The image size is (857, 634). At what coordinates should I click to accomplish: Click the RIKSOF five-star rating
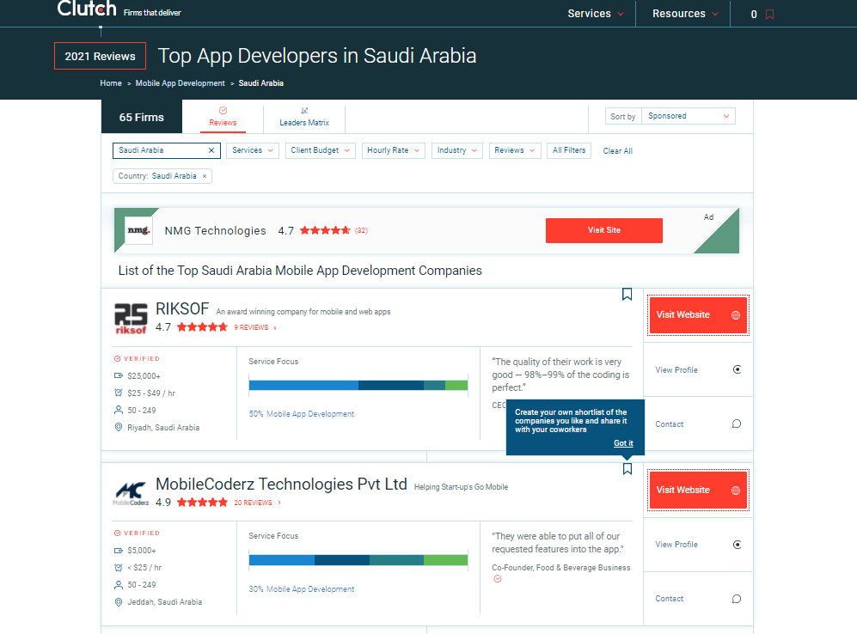(202, 327)
